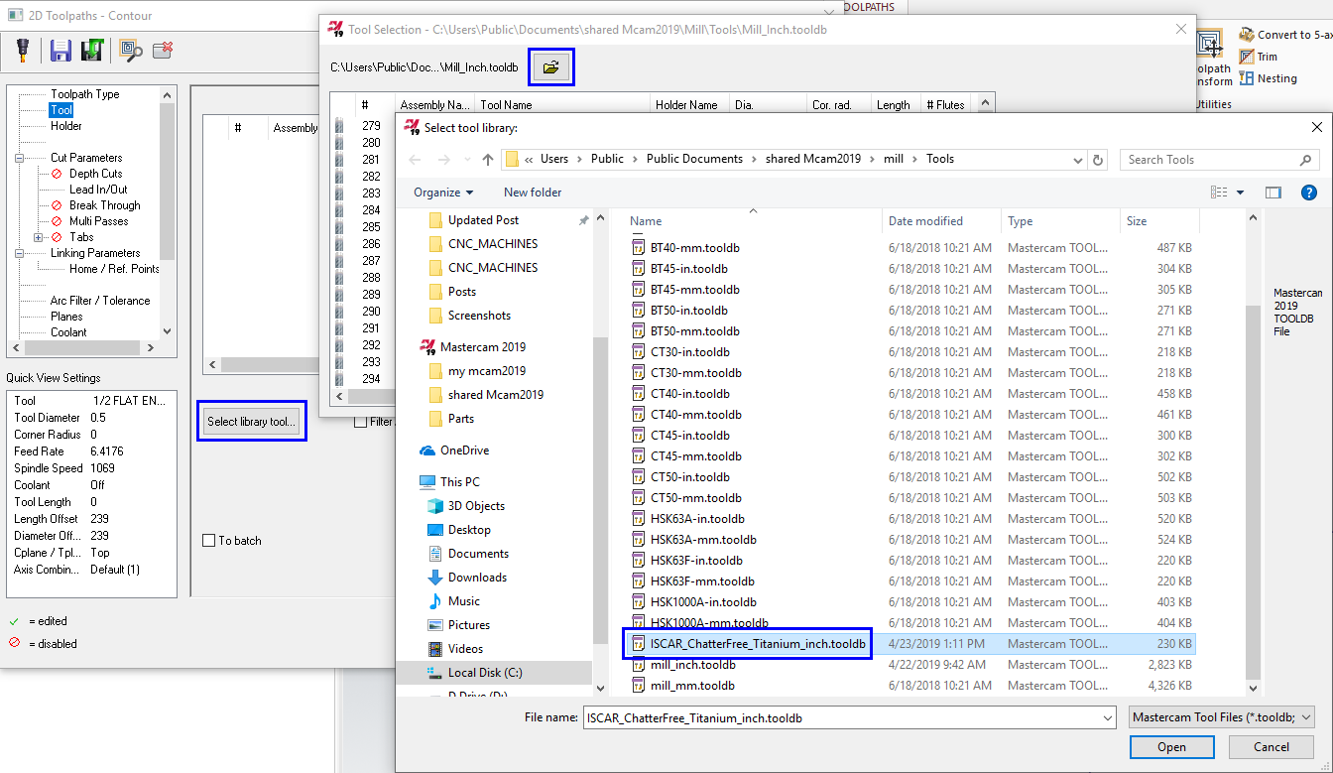Viewport: 1333px width, 773px height.
Task: Click the view layout icon in the file dialog
Action: coord(1219,193)
